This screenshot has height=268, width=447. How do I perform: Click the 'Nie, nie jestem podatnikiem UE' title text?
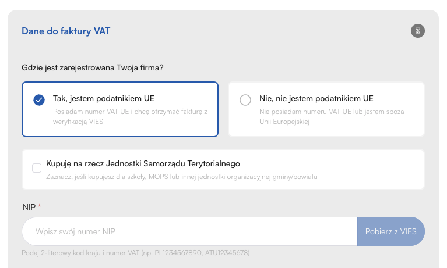click(316, 98)
